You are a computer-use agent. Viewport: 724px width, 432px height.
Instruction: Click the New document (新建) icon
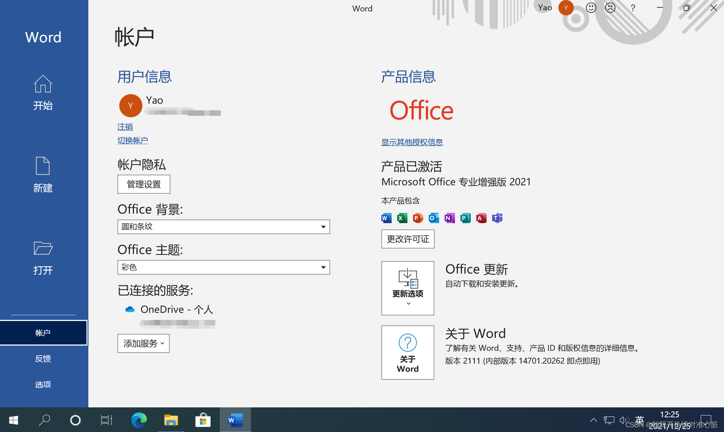pos(43,166)
